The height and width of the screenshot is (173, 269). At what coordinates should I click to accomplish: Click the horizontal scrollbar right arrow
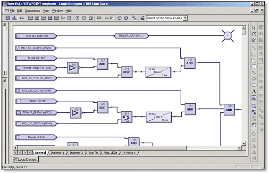[239, 148]
